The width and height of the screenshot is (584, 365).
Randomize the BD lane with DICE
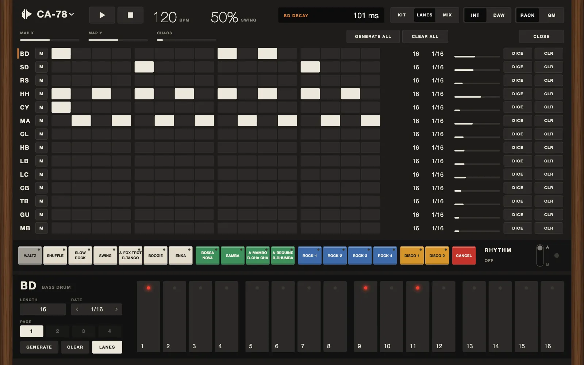pos(518,54)
